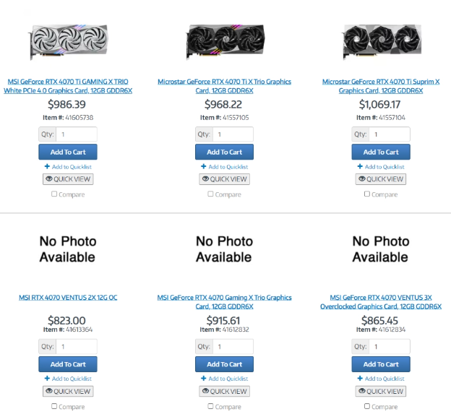Click plus icon for GAMING X TRIO White quicklist
The width and height of the screenshot is (451, 417).
[46, 167]
